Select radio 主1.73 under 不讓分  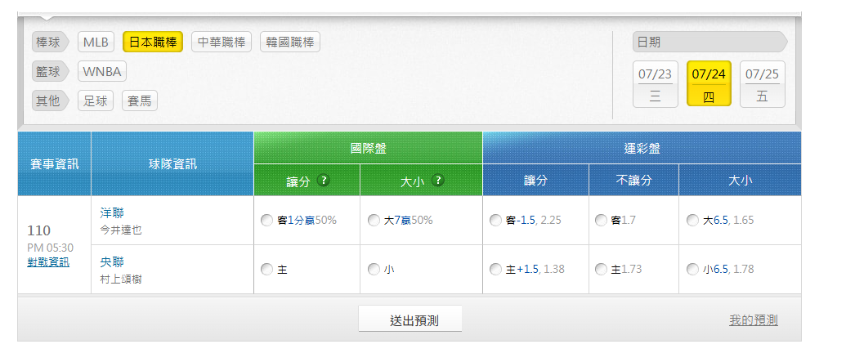pos(601,270)
